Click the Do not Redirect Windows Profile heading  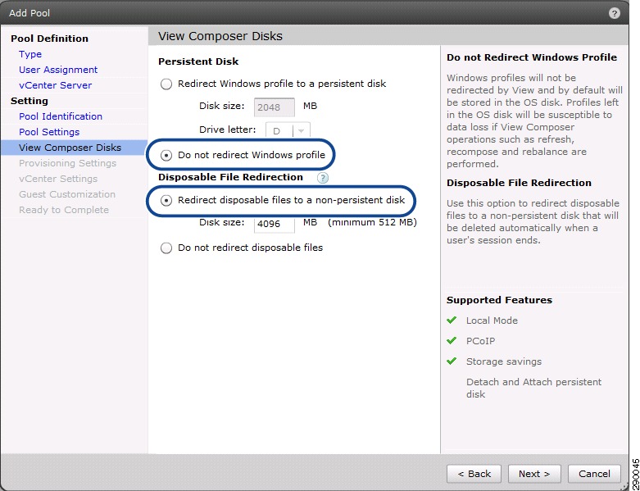pos(532,57)
